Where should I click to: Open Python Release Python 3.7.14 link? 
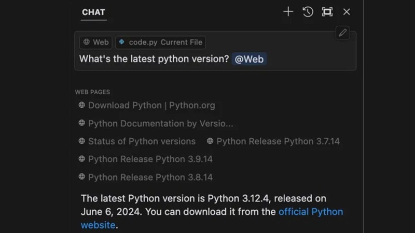click(x=278, y=141)
